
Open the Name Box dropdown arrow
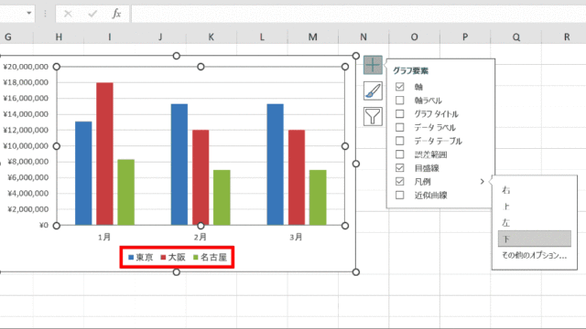pos(28,14)
